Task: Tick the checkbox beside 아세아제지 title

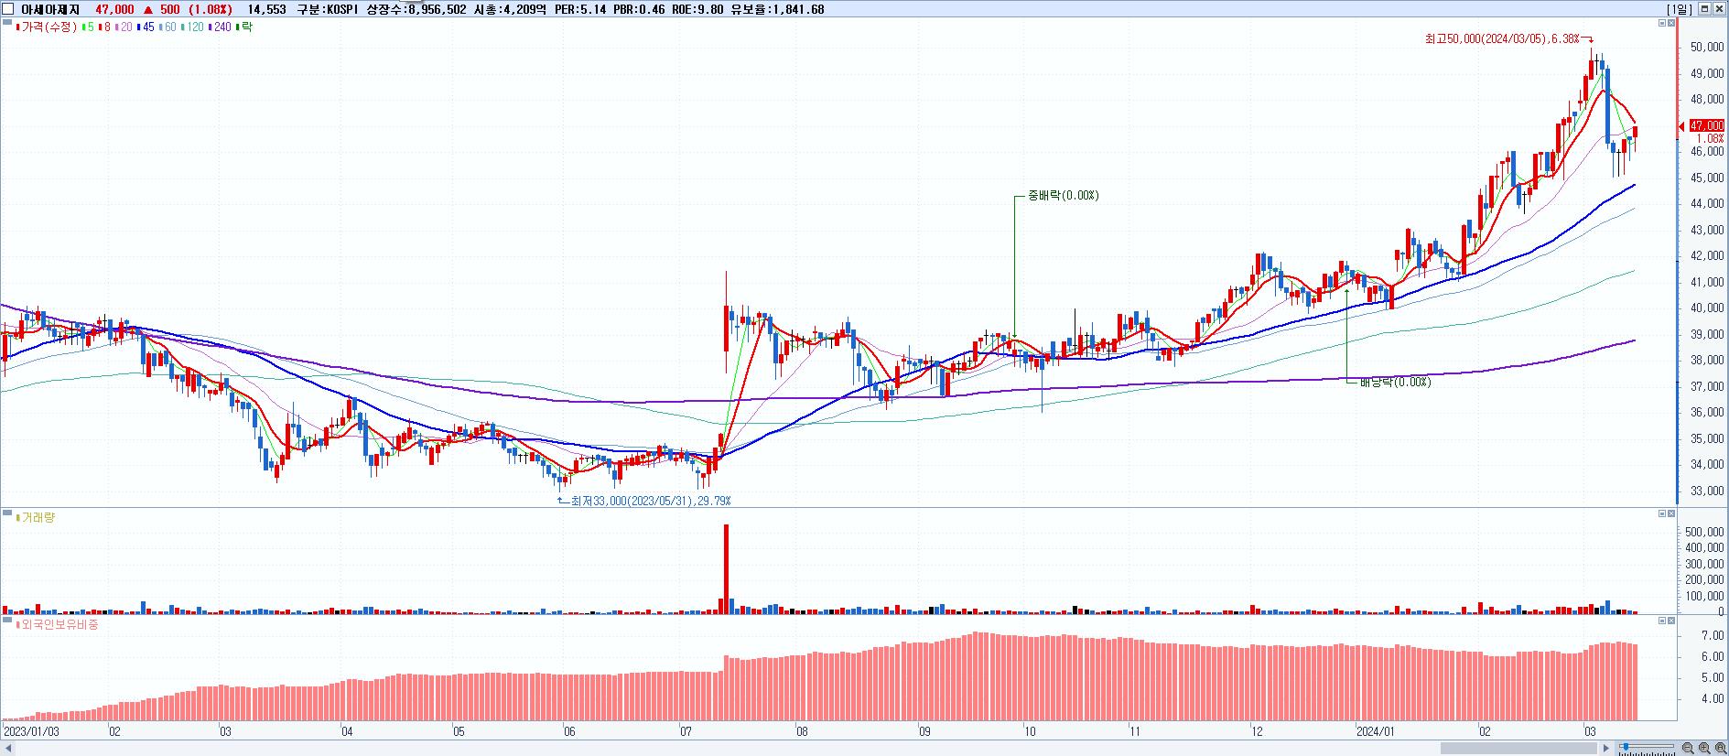Action: click(x=8, y=9)
